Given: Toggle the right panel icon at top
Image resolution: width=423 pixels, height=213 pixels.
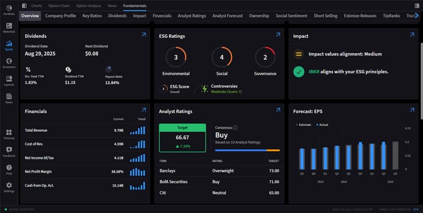Looking at the screenshot, I should 417,6.
